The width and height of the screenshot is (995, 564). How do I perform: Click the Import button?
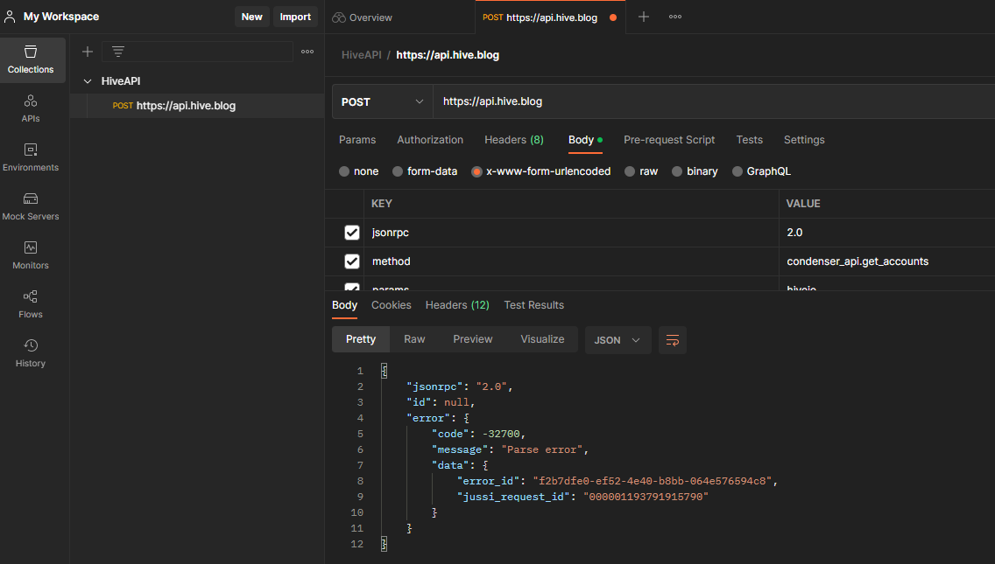(295, 17)
